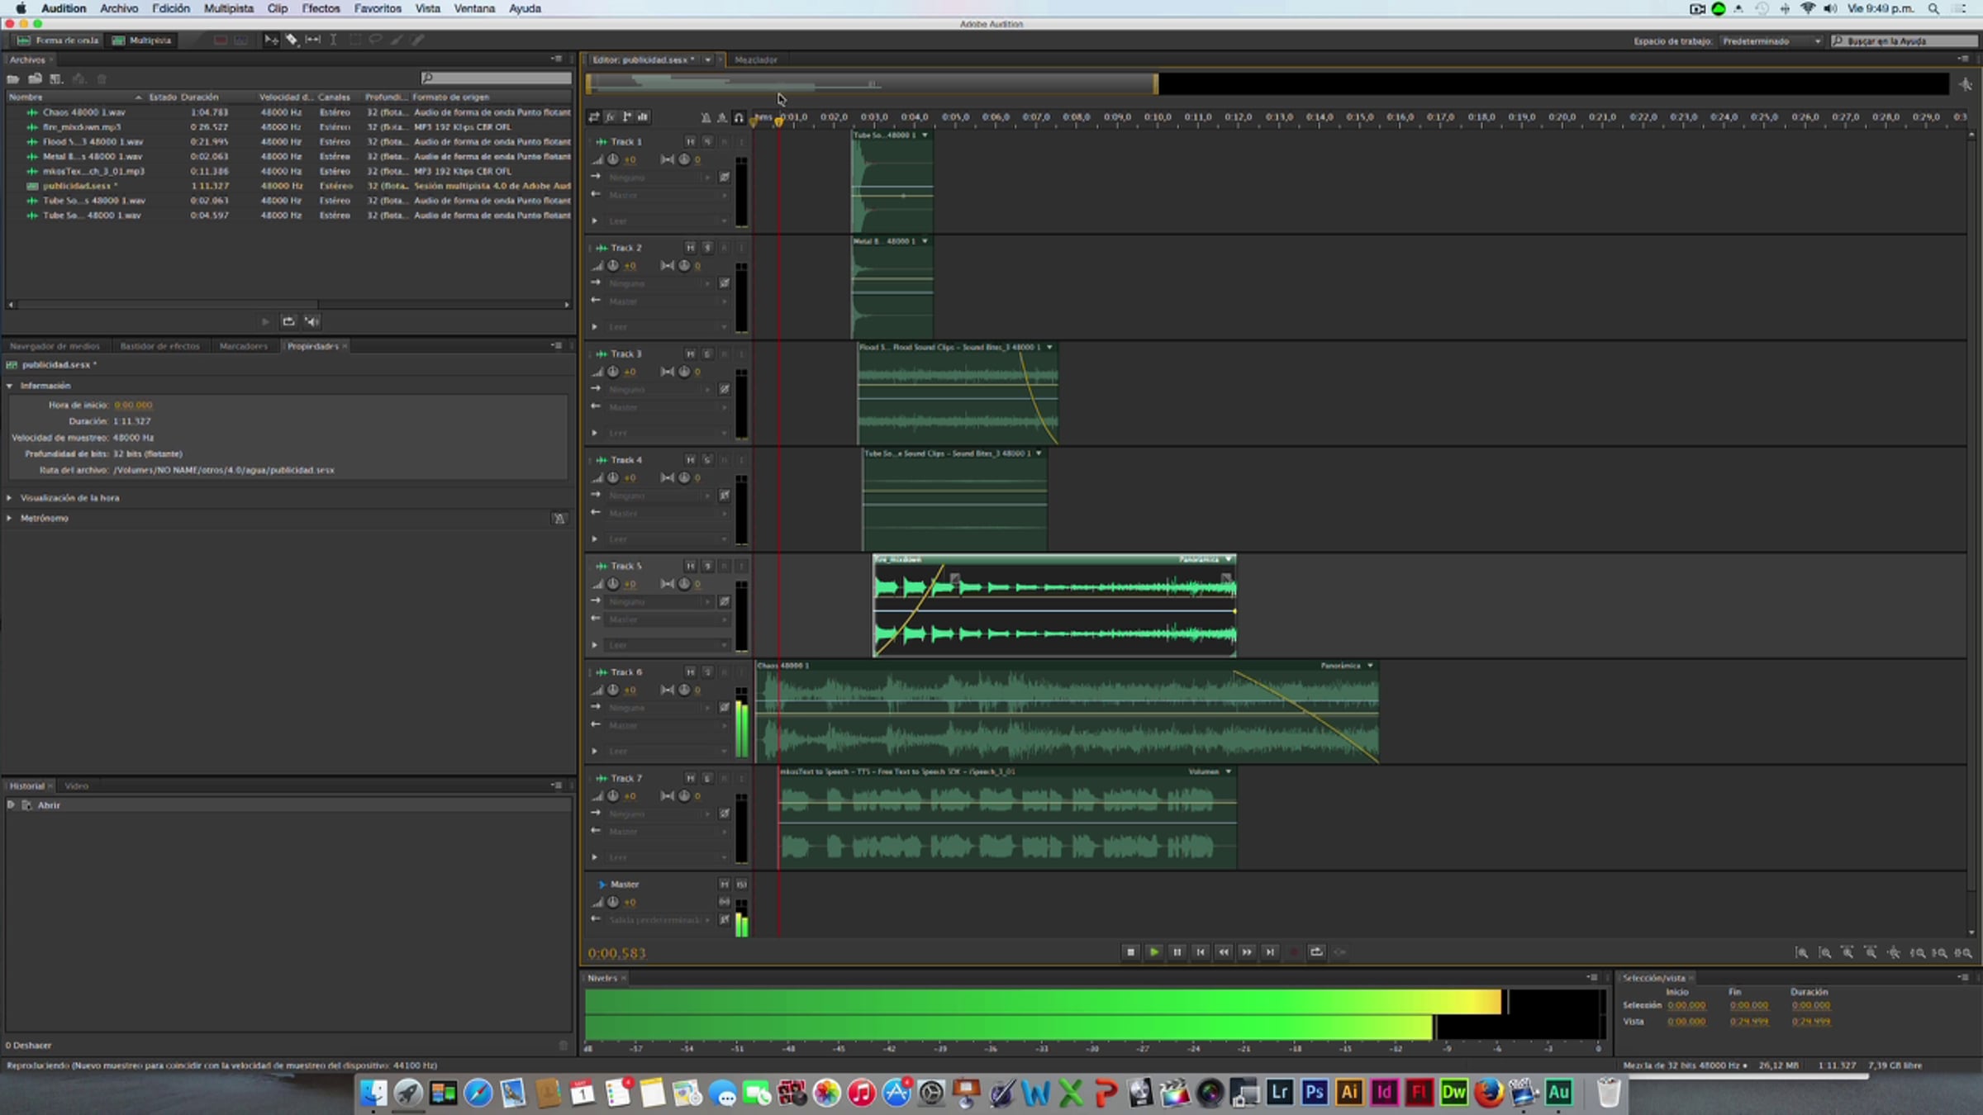Viewport: 1983px width, 1115px height.
Task: Expand the Visualización de la hora section
Action: point(10,498)
